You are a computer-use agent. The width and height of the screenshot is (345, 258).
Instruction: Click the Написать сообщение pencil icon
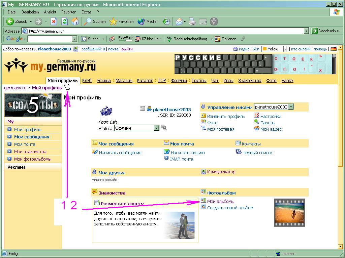(95, 152)
